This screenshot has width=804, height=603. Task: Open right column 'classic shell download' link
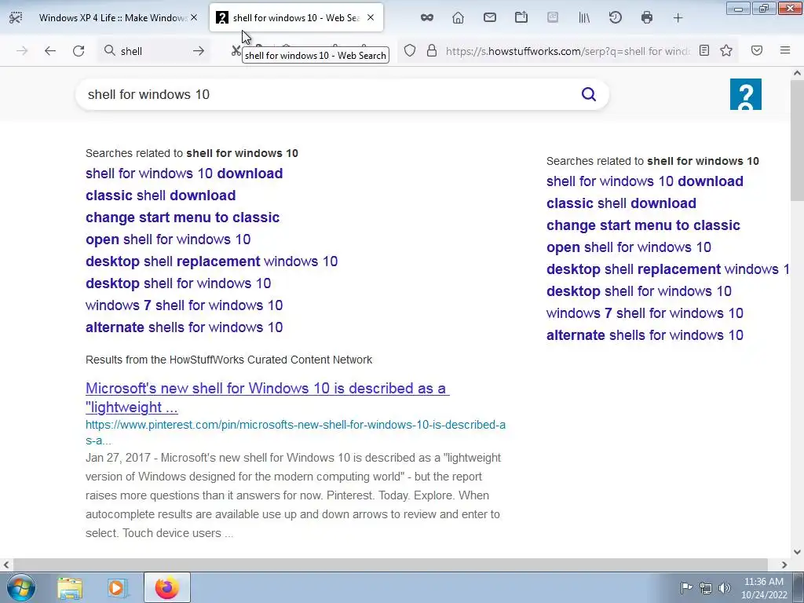click(x=622, y=203)
